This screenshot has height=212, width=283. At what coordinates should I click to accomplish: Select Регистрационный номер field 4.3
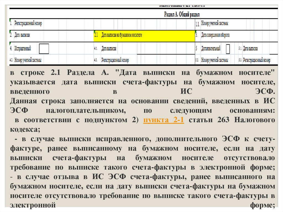pyautogui.click(x=115, y=60)
